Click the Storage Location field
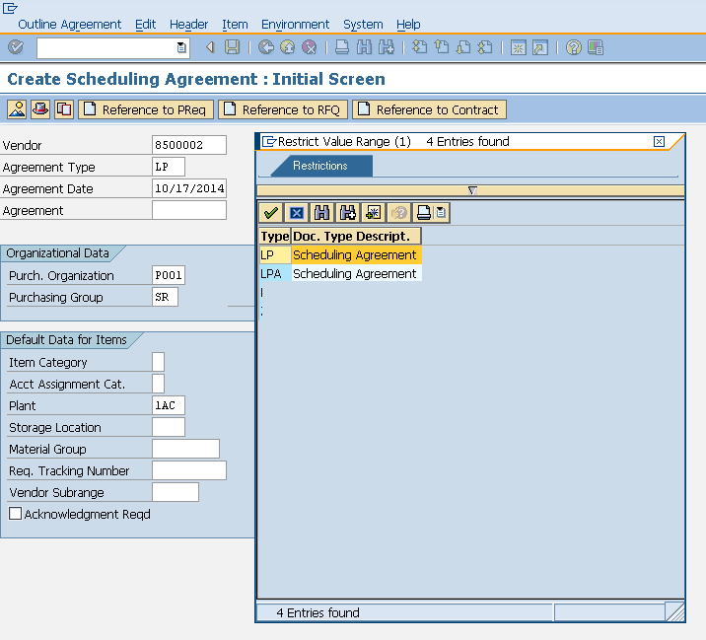 tap(169, 427)
